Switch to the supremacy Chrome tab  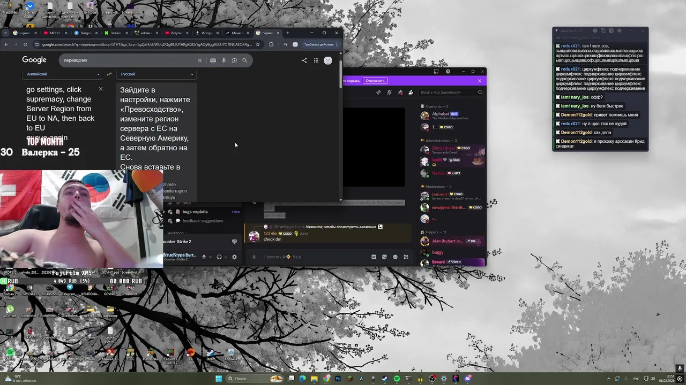tap(24, 33)
